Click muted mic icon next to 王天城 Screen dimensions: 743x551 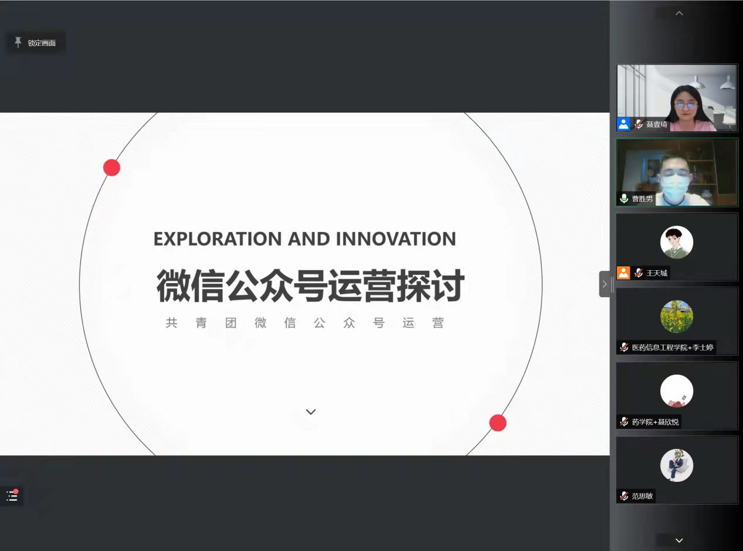(639, 273)
